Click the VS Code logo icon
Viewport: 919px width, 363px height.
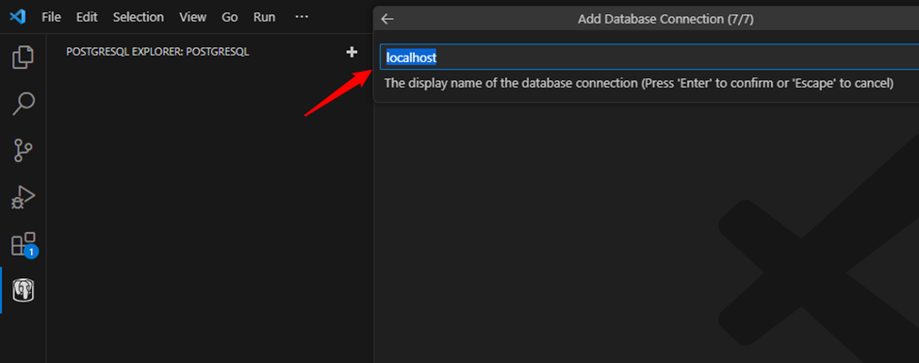coord(18,17)
